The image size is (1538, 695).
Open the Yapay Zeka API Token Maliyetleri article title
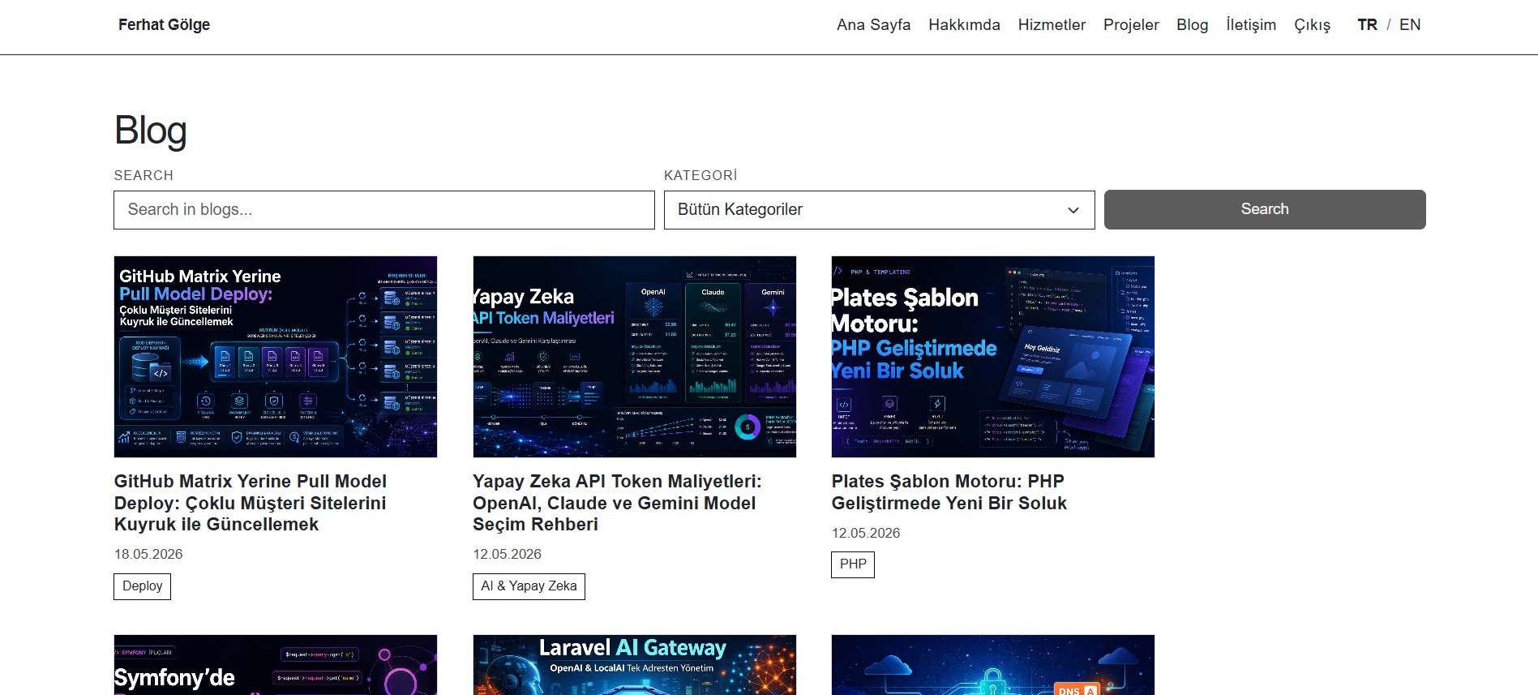(x=617, y=503)
